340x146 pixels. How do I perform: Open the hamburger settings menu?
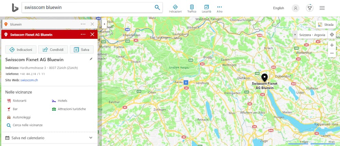point(322,8)
